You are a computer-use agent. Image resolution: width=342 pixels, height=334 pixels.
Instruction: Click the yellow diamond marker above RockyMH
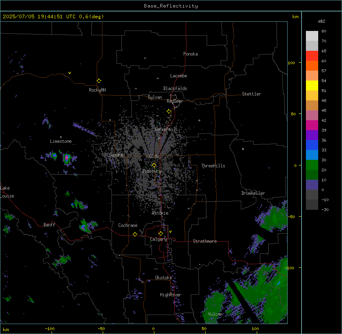[99, 81]
